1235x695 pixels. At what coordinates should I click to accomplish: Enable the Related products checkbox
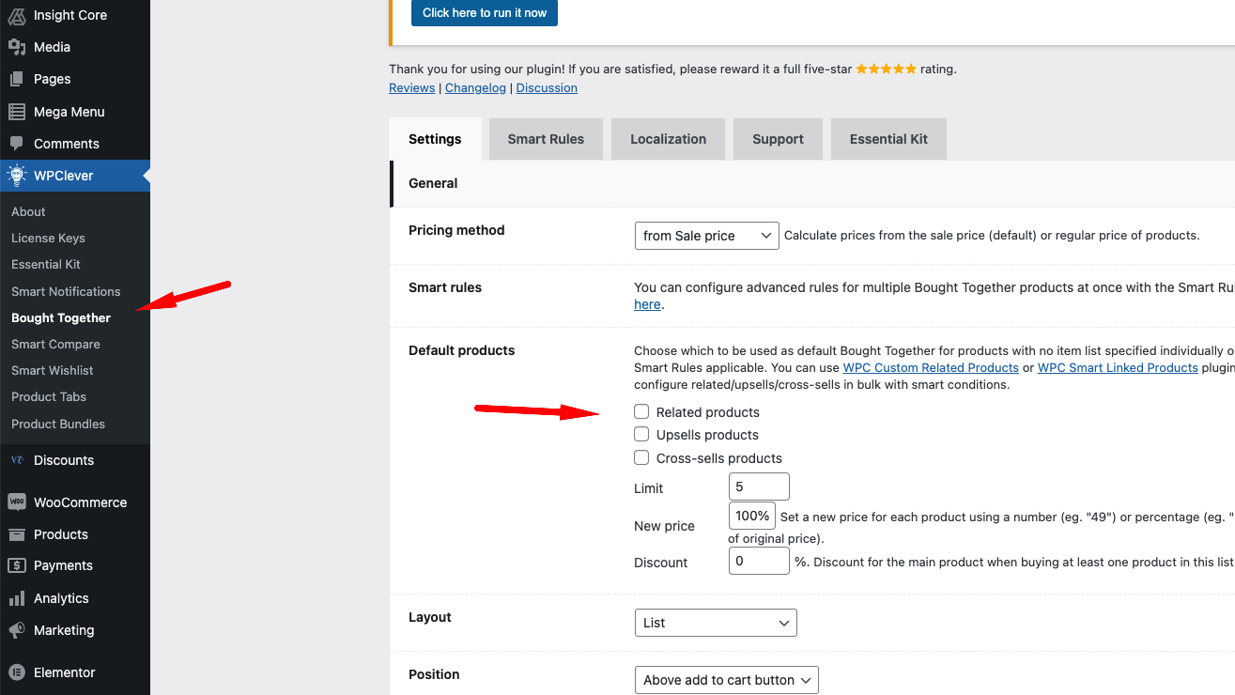tap(641, 411)
